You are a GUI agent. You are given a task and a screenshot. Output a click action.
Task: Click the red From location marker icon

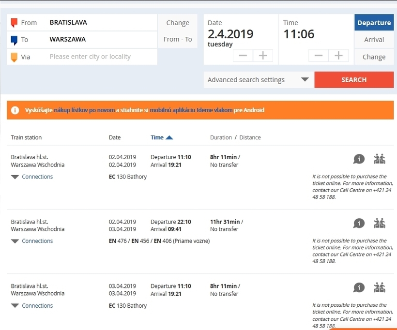click(14, 23)
